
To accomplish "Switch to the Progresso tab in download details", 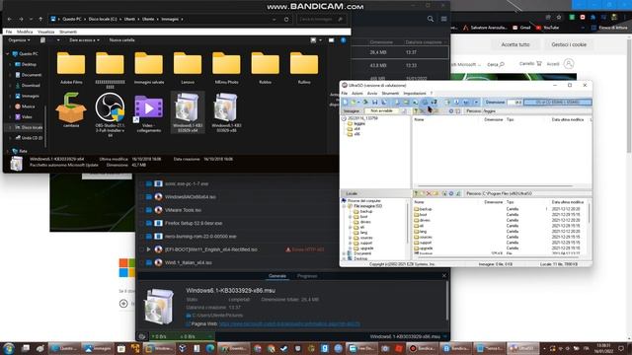I will tap(307, 276).
